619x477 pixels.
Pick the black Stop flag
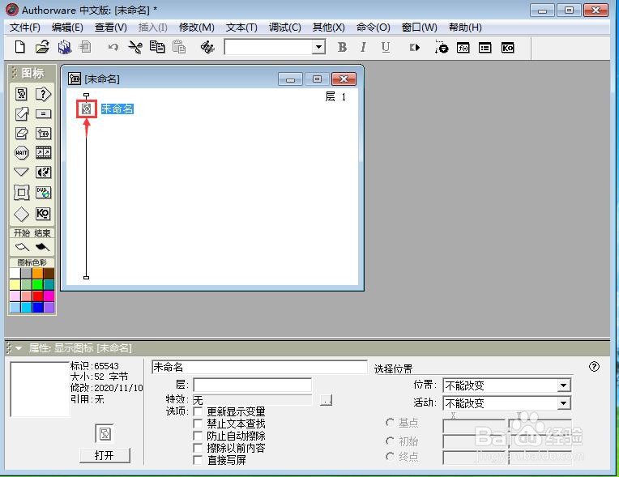[42, 247]
